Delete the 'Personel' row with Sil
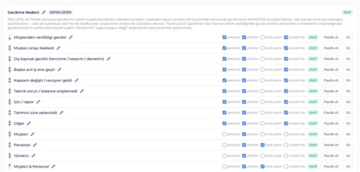Viewport: 360px width, 172px height. (x=348, y=145)
